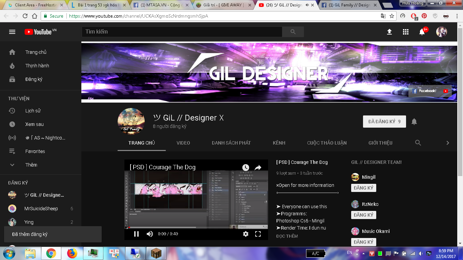Click the speedometer extension icon
Viewport: 463px width, 260px height.
403,16
